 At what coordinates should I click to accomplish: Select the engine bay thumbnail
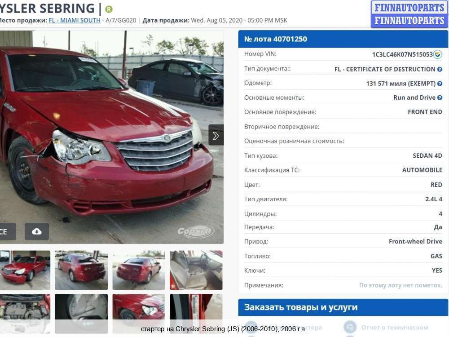click(x=25, y=314)
